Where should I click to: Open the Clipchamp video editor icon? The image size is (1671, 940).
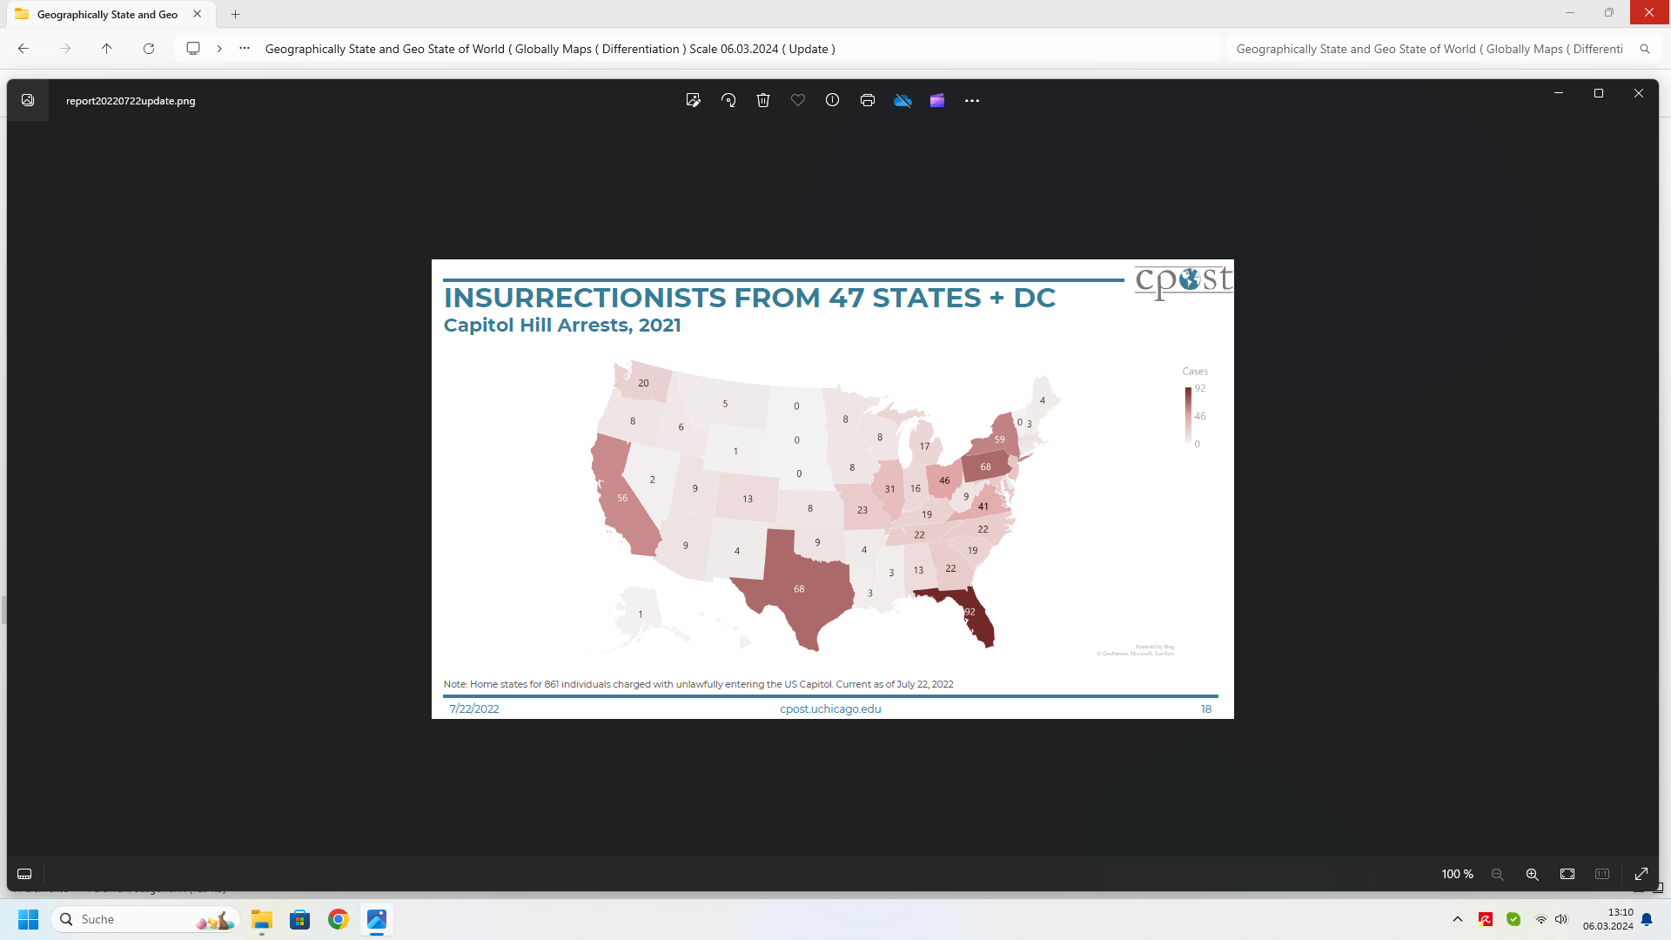(x=937, y=100)
